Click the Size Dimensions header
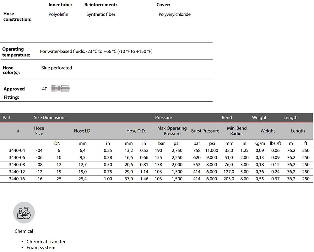Screen dimensions: 314x252 (x=50, y=118)
